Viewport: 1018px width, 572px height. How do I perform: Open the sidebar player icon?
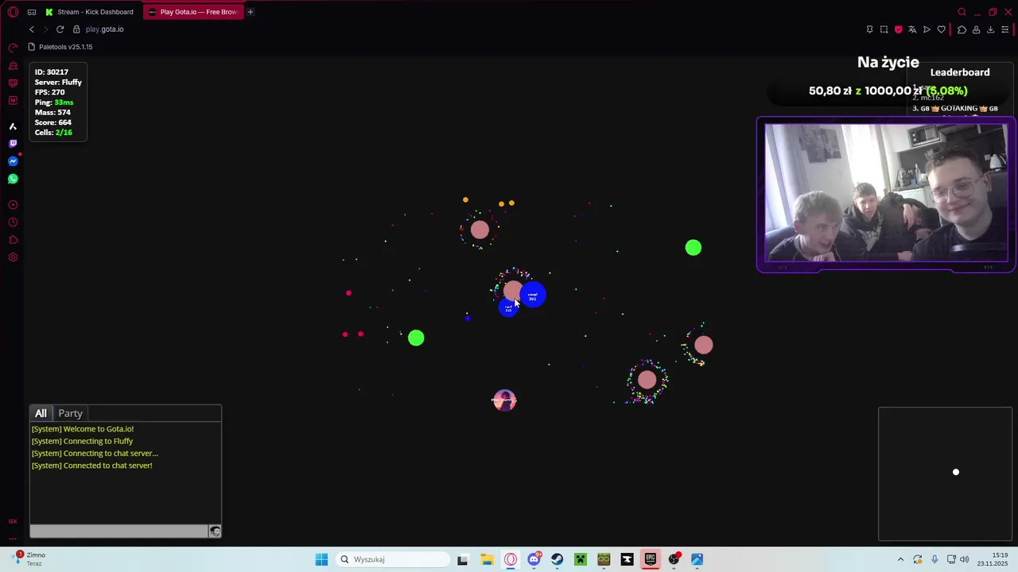click(x=13, y=205)
